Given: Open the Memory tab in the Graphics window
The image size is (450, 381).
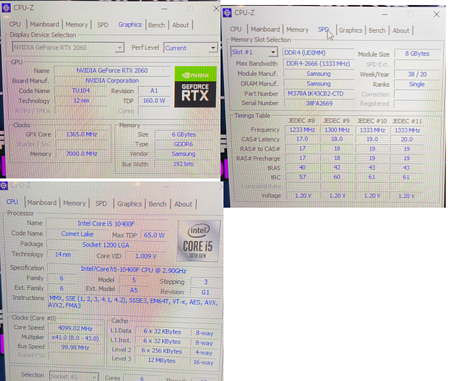Looking at the screenshot, I should pos(76,25).
